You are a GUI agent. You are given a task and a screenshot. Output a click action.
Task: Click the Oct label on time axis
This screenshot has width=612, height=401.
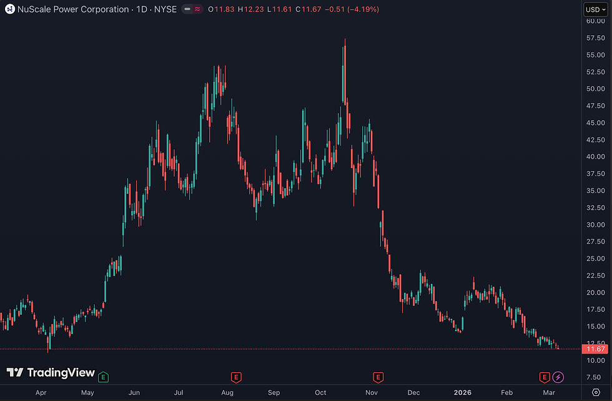(320, 392)
